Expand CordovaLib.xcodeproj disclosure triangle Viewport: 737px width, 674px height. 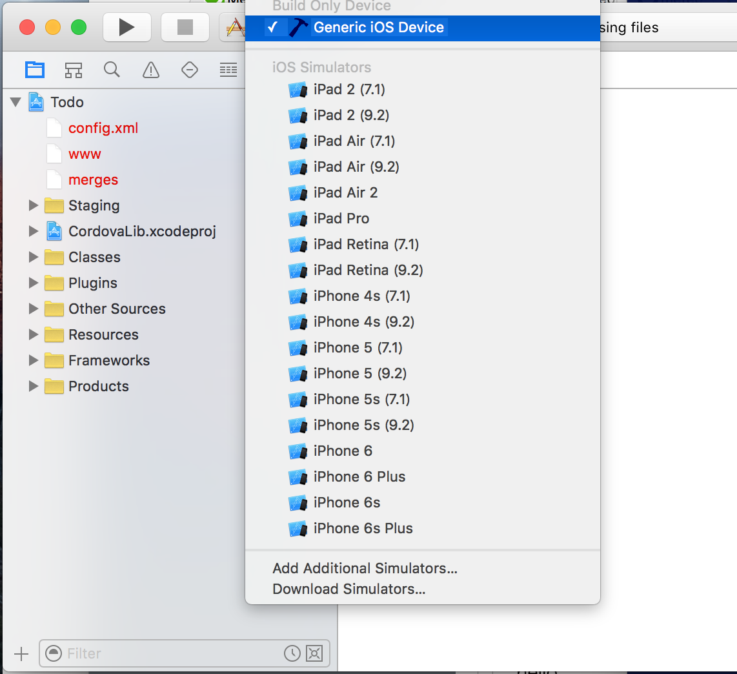[34, 231]
